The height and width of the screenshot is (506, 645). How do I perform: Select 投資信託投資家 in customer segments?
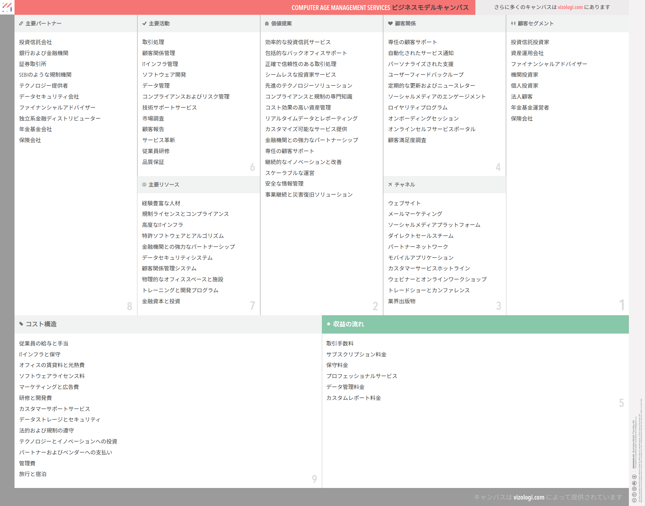(x=530, y=42)
